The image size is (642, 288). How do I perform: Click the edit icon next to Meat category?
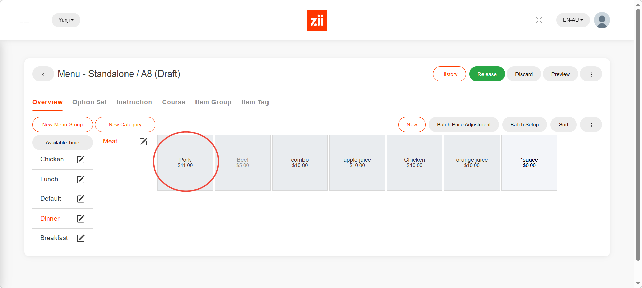[x=143, y=142]
